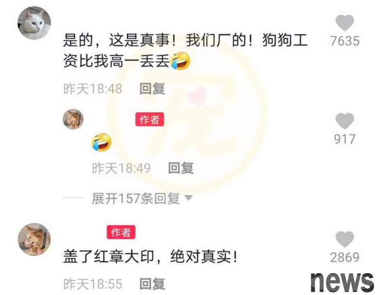Reply to the emoji comment from 昨天18:49
The width and height of the screenshot is (378, 295).
tap(181, 168)
